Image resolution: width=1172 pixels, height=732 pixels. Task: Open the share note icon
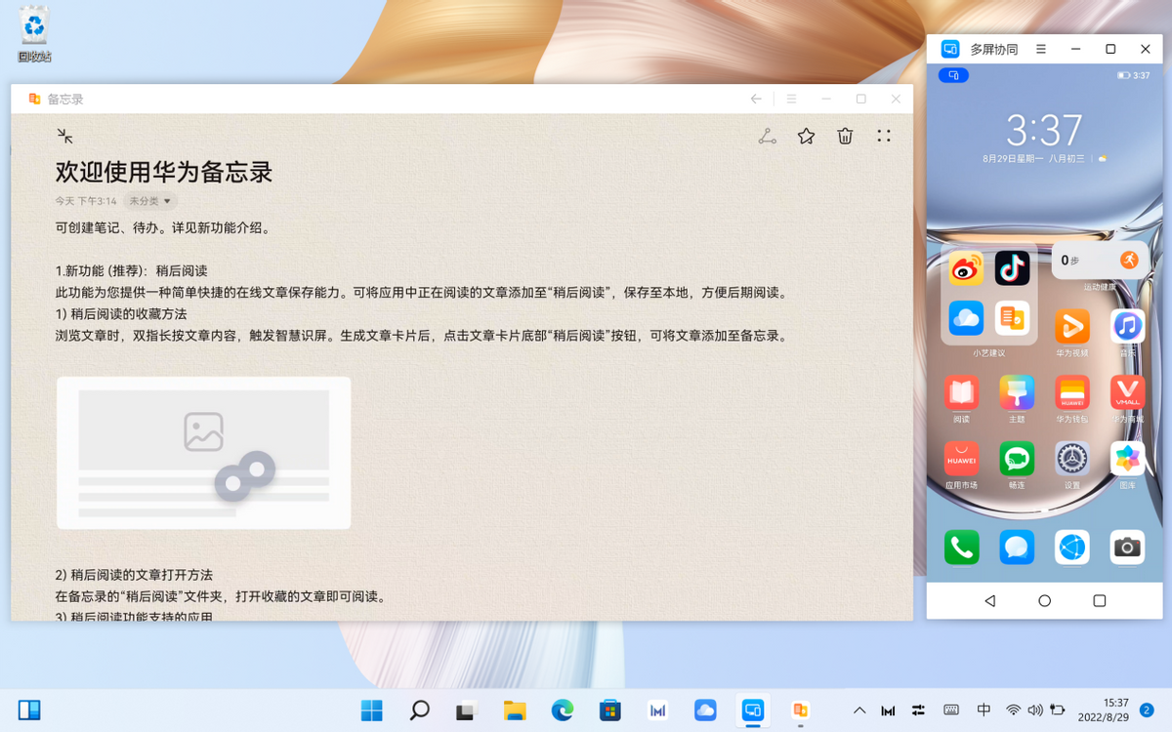(768, 137)
